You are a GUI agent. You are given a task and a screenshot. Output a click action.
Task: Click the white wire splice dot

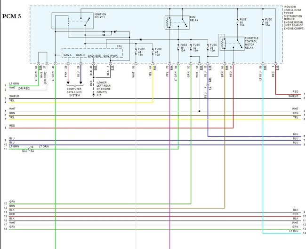click(199, 111)
